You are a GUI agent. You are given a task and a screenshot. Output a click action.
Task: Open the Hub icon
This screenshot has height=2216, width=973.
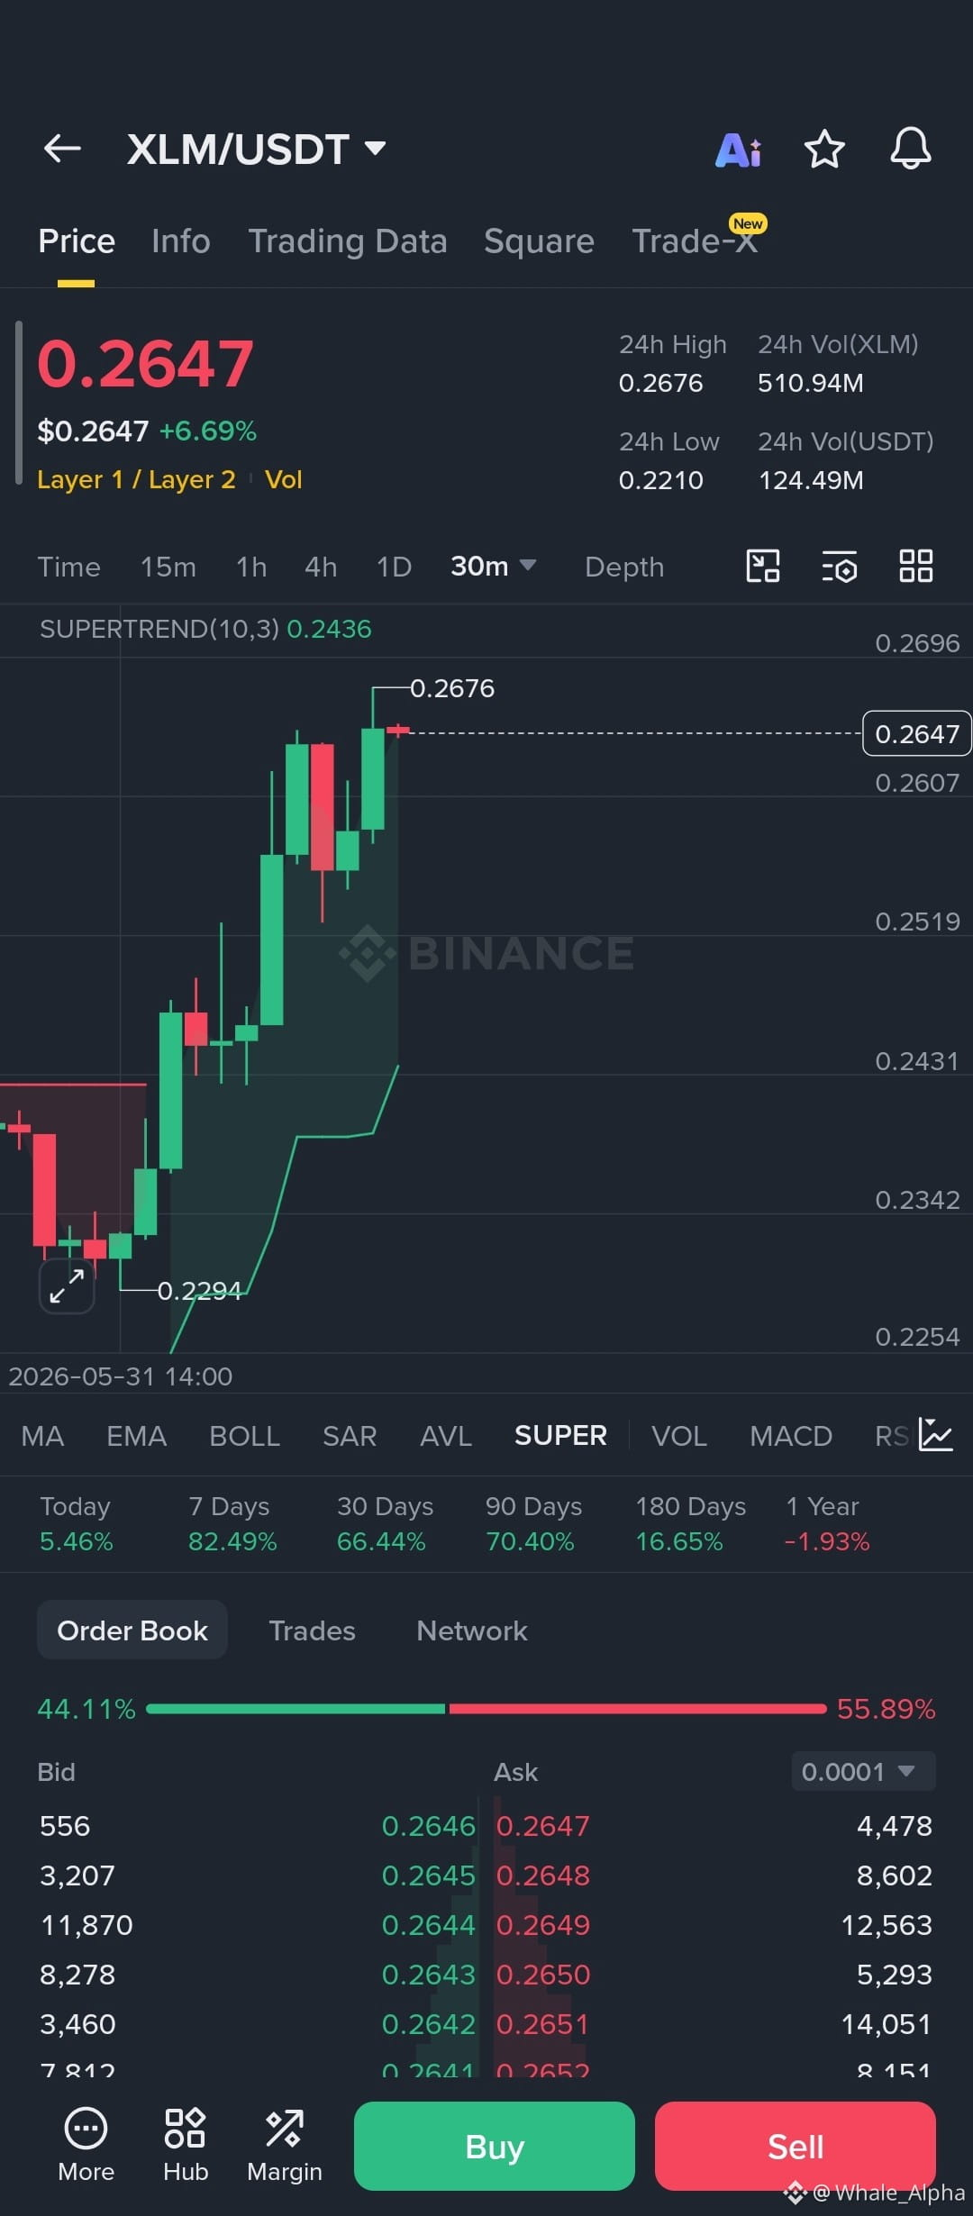pyautogui.click(x=186, y=2145)
